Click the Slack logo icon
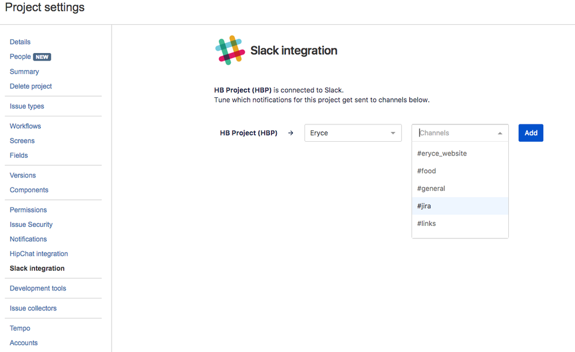Viewport: 575px width, 352px height. pyautogui.click(x=230, y=50)
